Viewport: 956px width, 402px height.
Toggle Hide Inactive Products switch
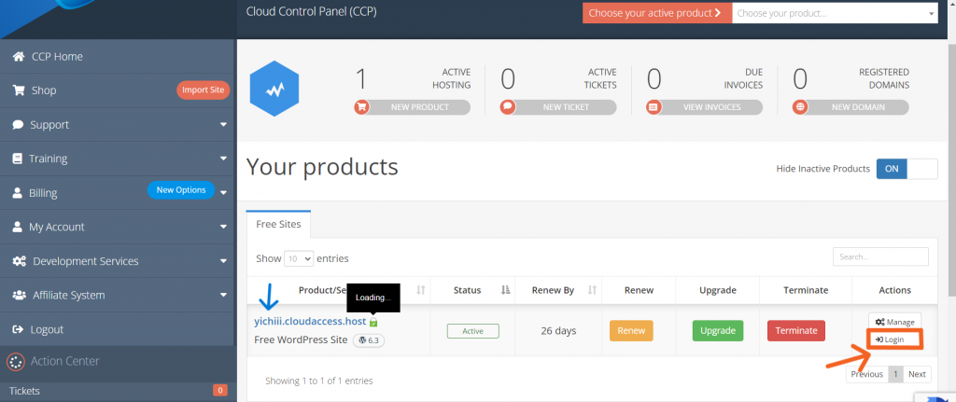(x=907, y=169)
